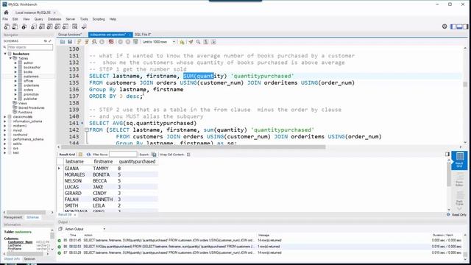
Task: Toggle result grid panel icon beside sidebar
Action: pyautogui.click(x=447, y=155)
